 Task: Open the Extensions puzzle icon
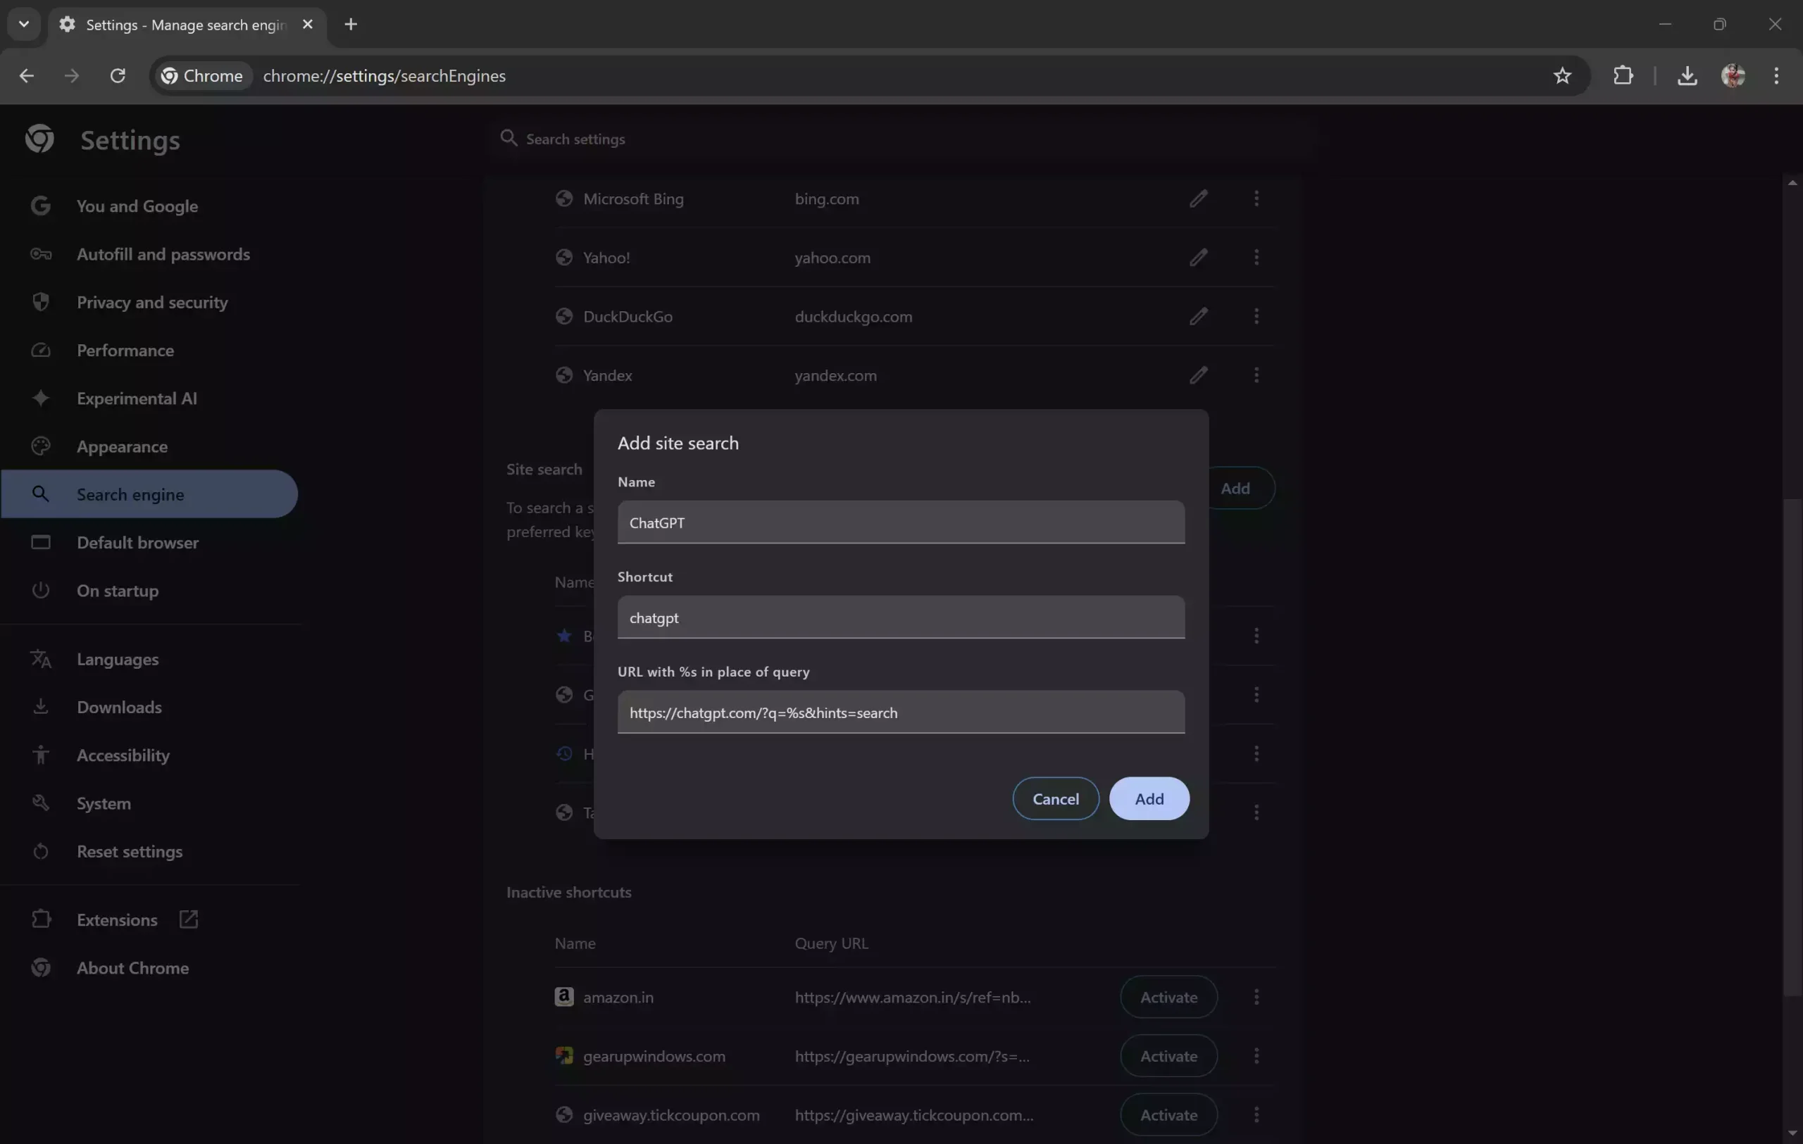(x=1623, y=75)
